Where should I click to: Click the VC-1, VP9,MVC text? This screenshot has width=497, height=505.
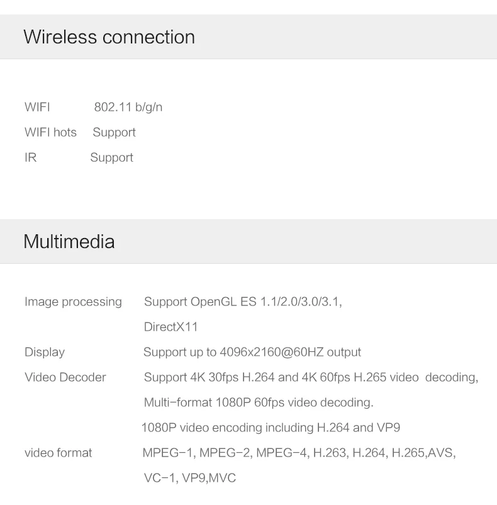190,478
